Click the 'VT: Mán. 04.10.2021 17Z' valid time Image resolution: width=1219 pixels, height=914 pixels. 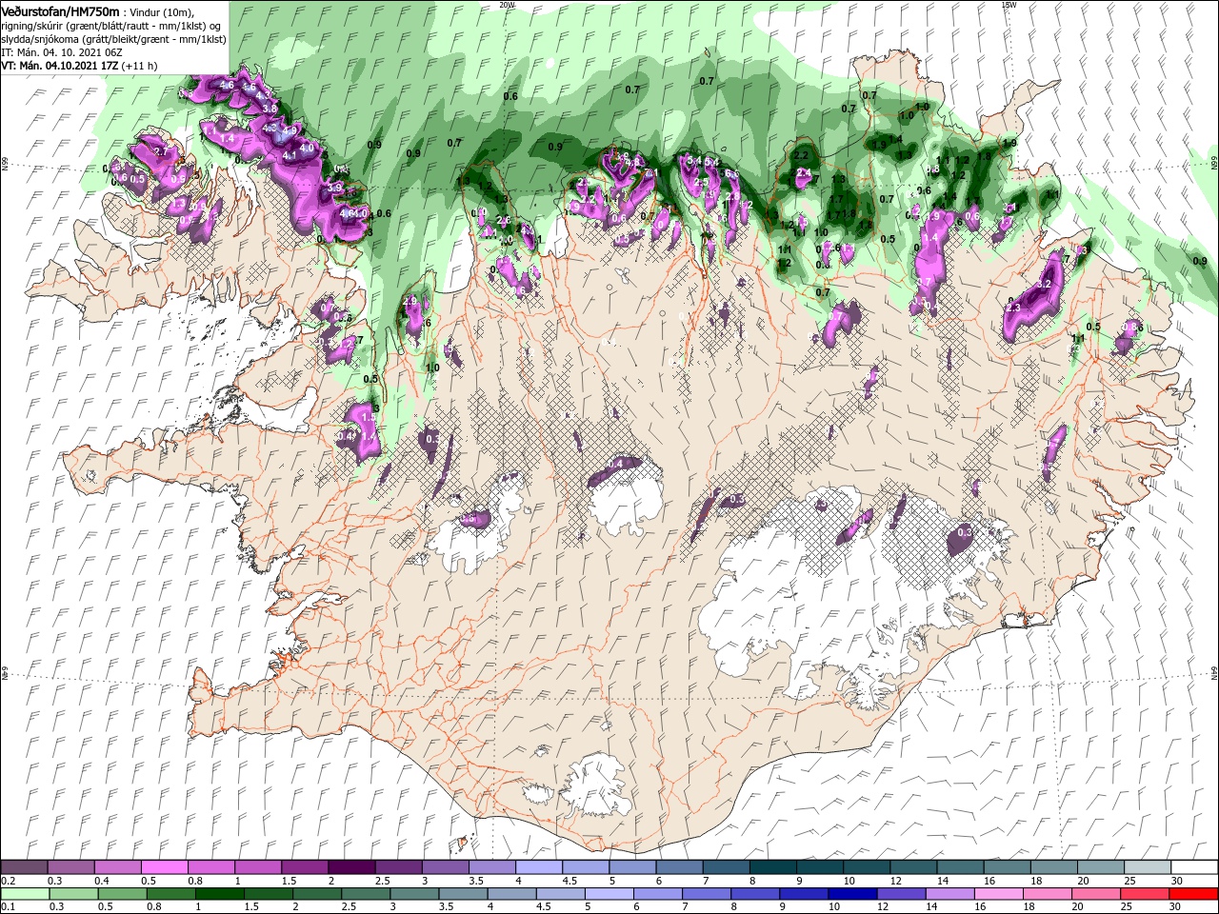point(60,66)
